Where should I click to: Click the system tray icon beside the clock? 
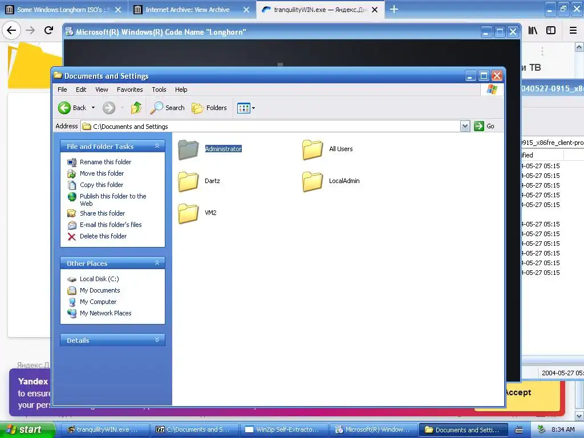point(541,429)
